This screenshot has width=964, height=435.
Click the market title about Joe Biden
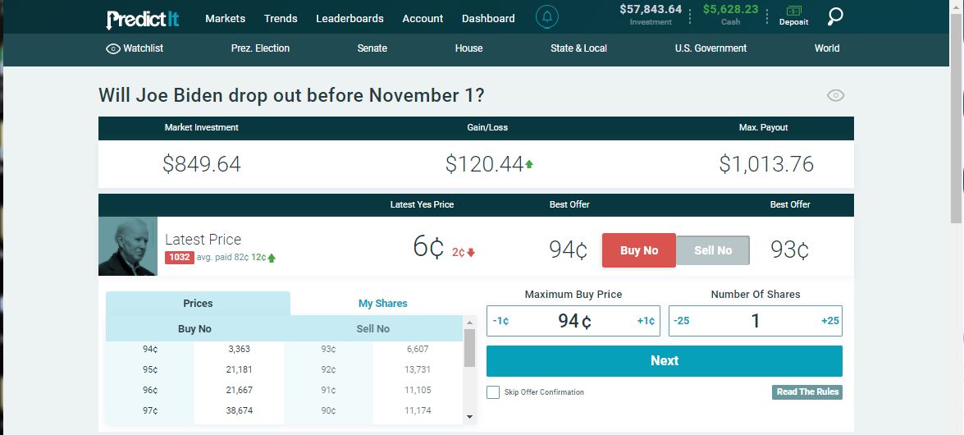291,95
